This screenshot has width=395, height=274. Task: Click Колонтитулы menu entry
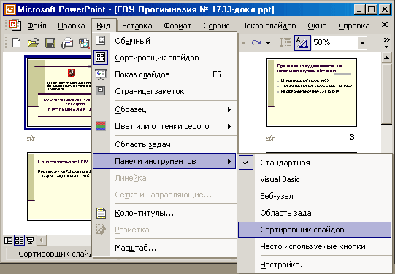coord(164,214)
